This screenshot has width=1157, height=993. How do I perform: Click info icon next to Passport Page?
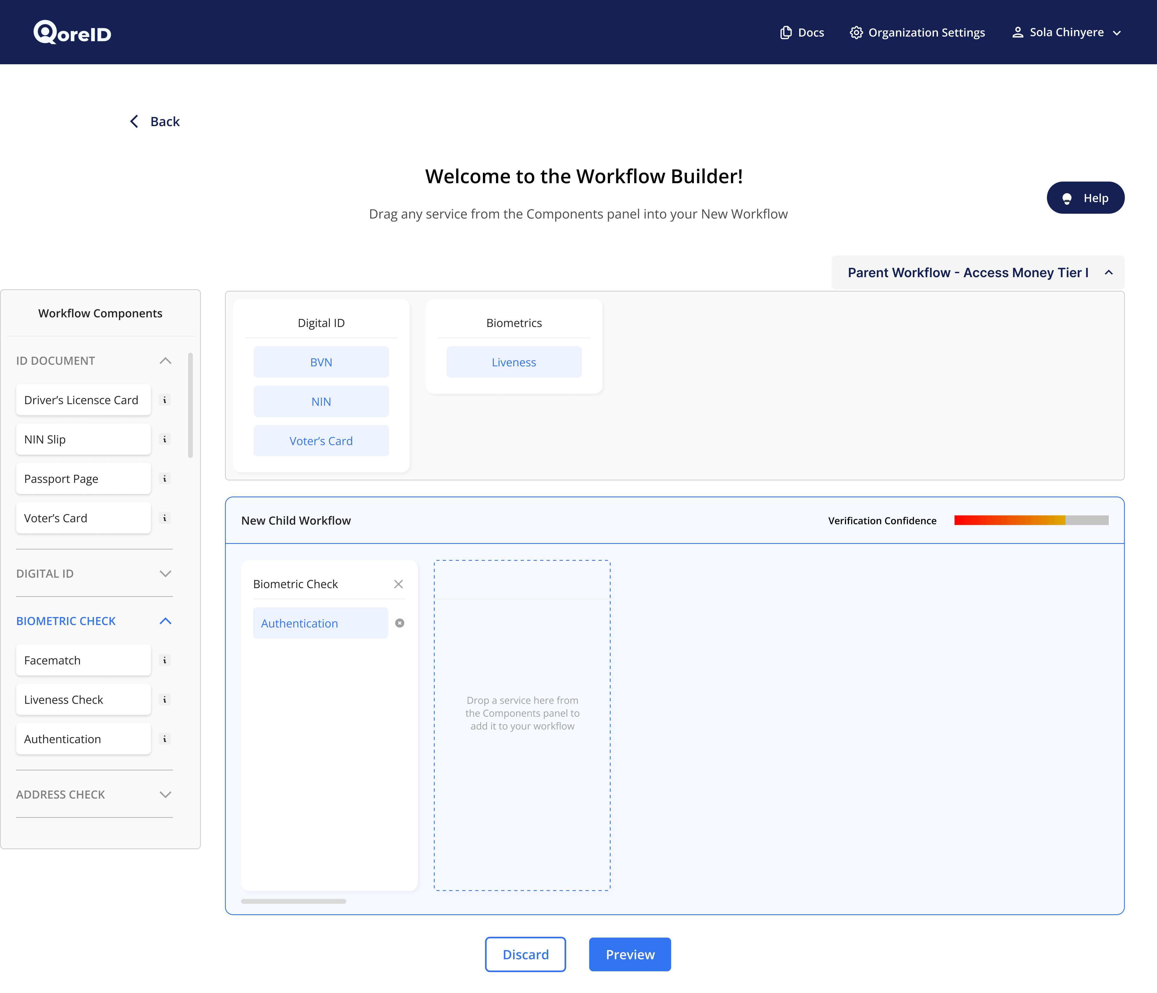point(165,479)
